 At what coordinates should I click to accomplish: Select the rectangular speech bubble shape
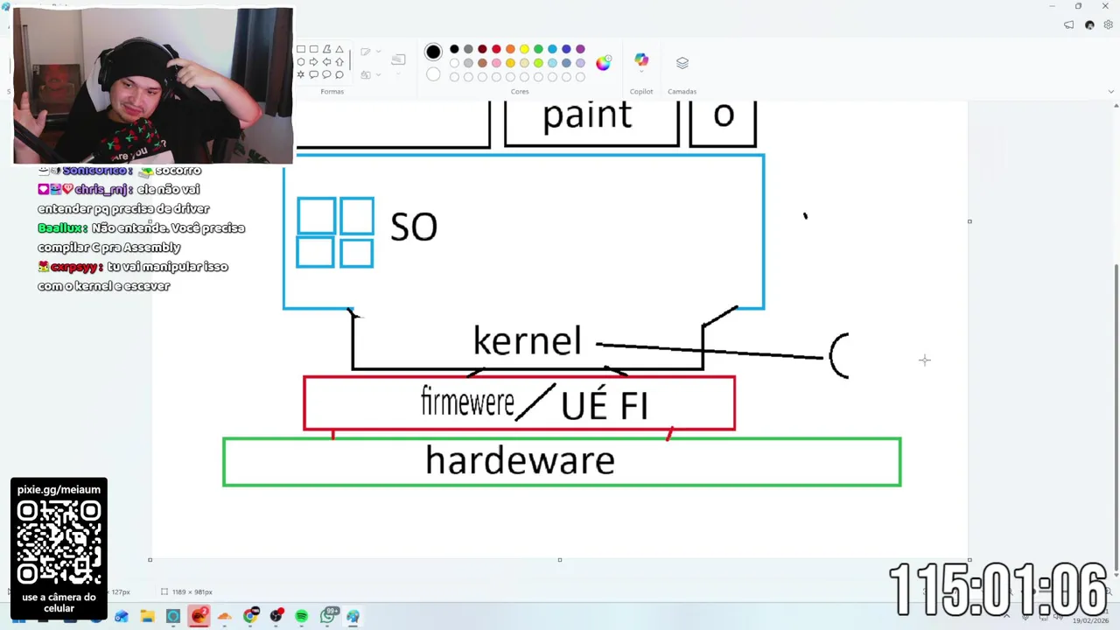pyautogui.click(x=313, y=75)
